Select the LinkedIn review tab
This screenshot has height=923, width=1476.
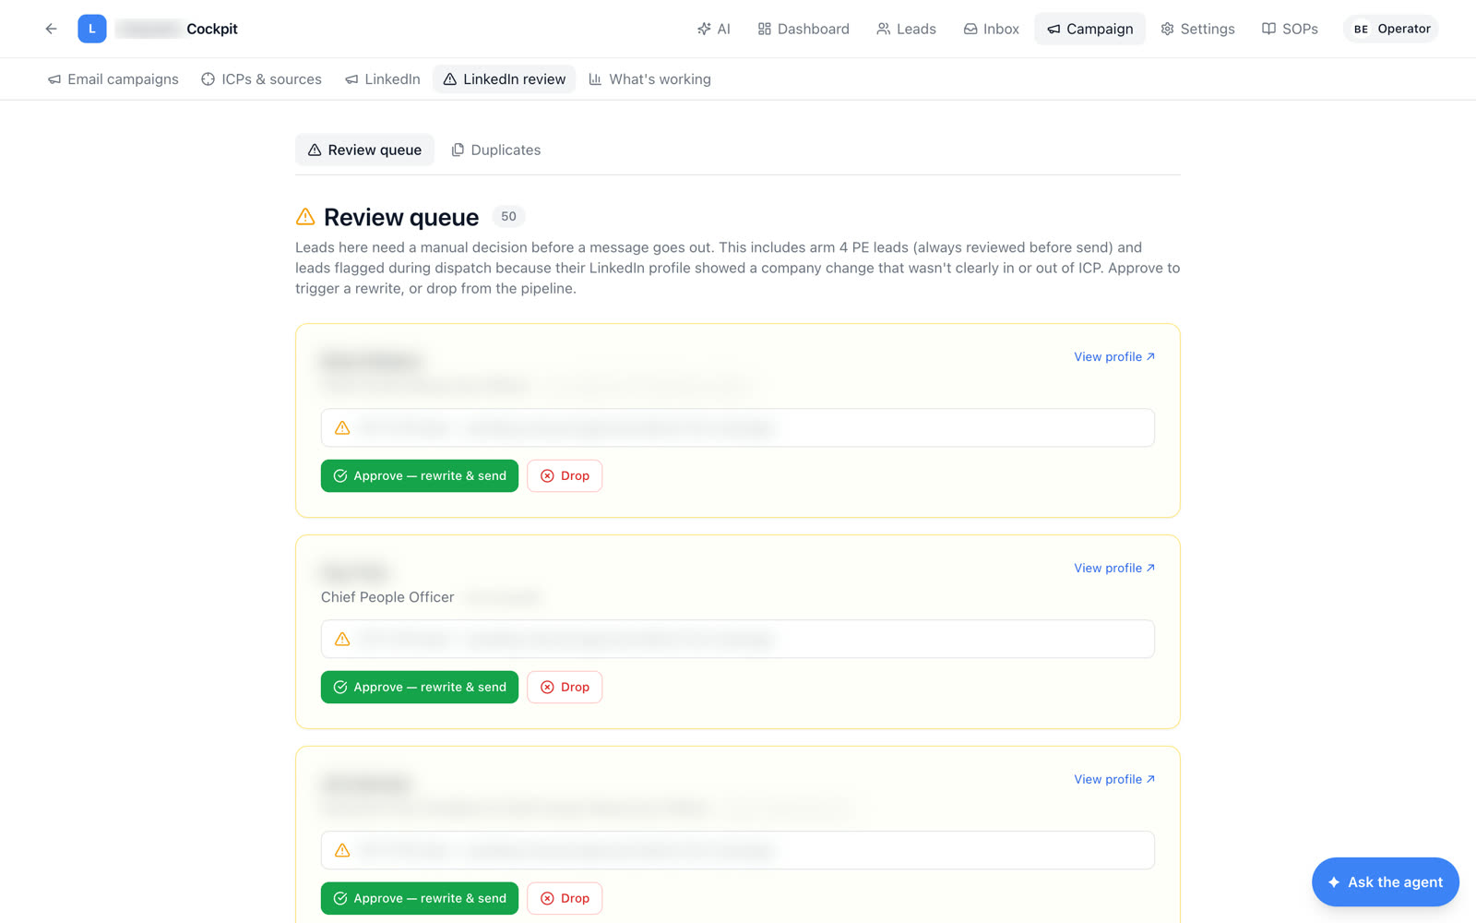pyautogui.click(x=504, y=79)
